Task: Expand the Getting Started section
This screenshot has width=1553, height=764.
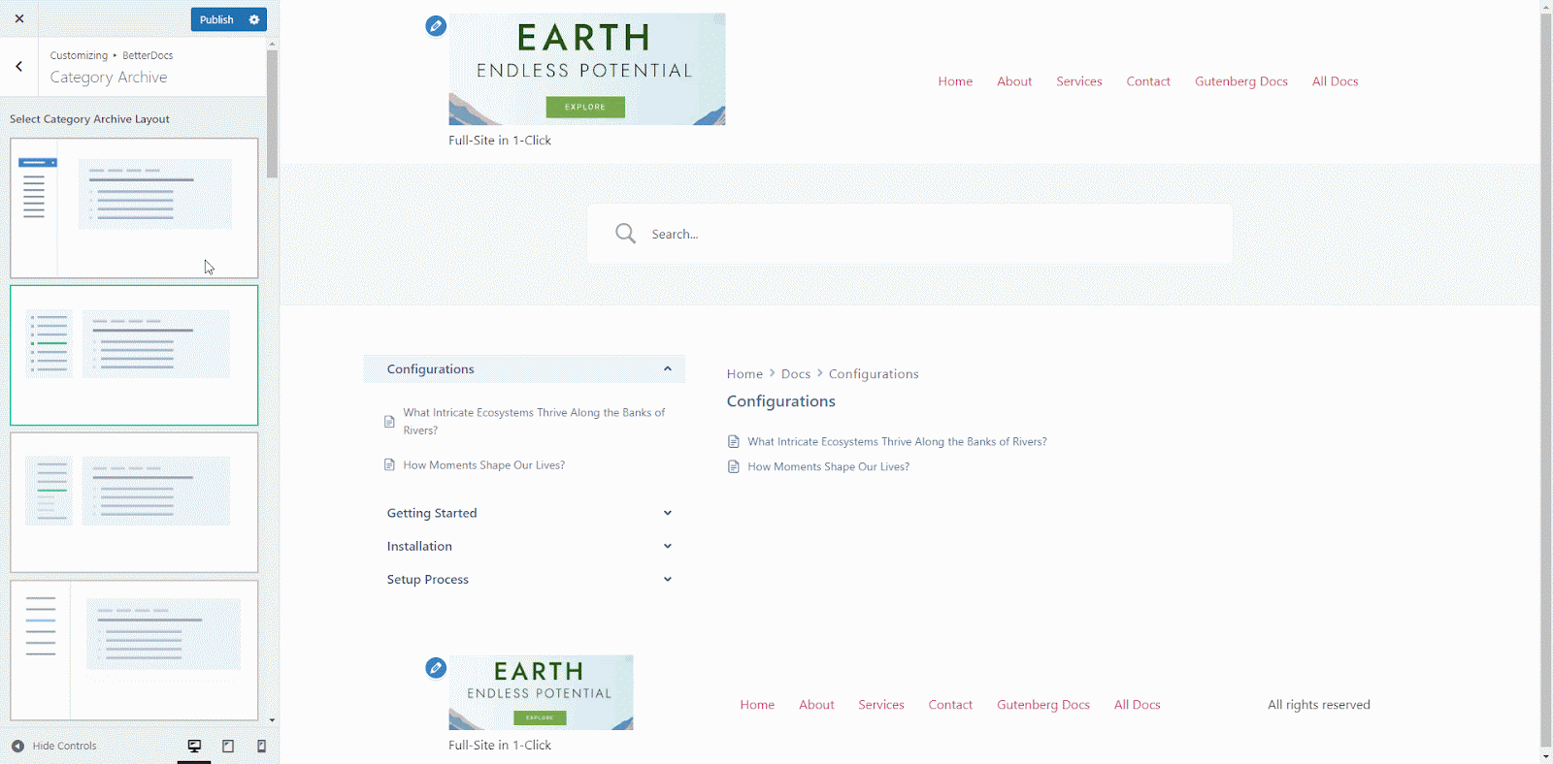Action: [x=667, y=513]
